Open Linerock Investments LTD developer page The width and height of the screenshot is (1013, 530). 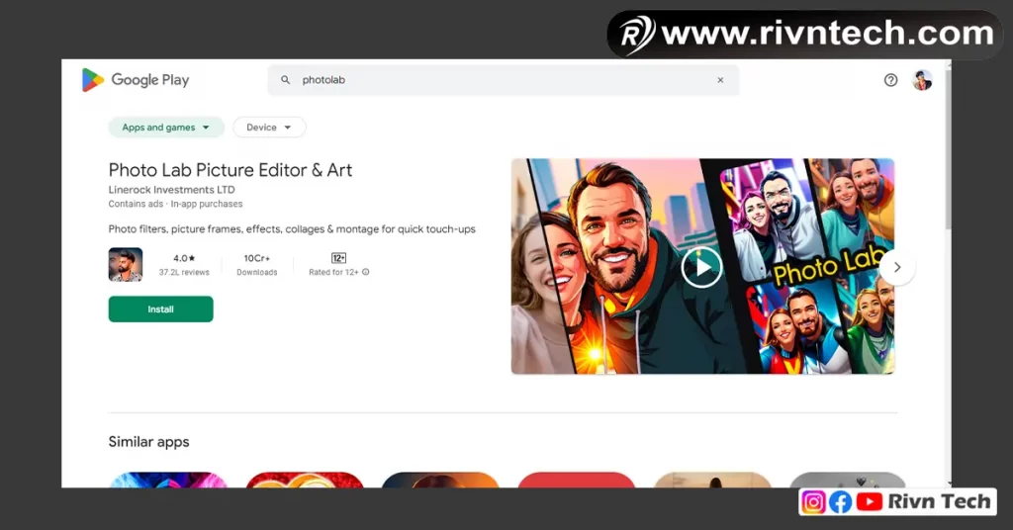tap(172, 190)
